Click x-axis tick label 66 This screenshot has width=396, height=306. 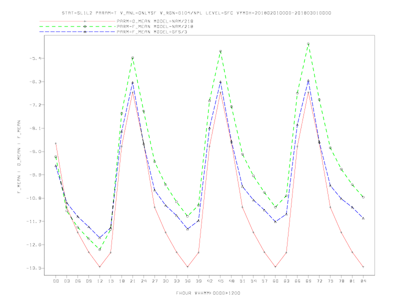297,281
